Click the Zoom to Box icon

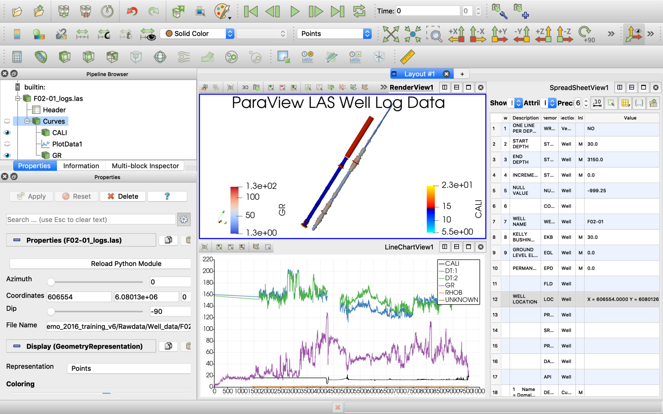point(434,34)
